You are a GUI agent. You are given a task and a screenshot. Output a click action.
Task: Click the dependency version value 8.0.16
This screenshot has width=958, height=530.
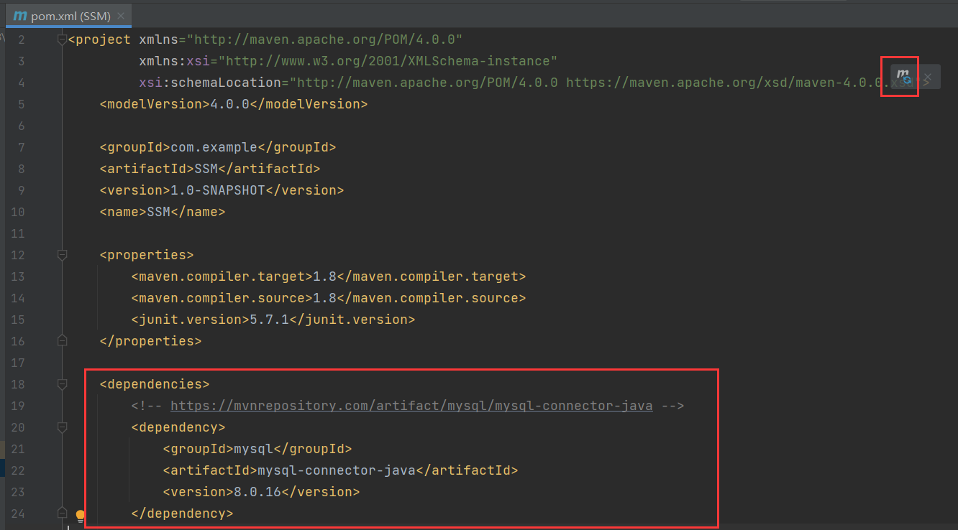tap(257, 492)
